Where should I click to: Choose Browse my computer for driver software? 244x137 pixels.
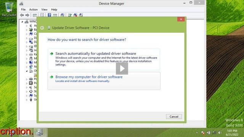(x=104, y=81)
